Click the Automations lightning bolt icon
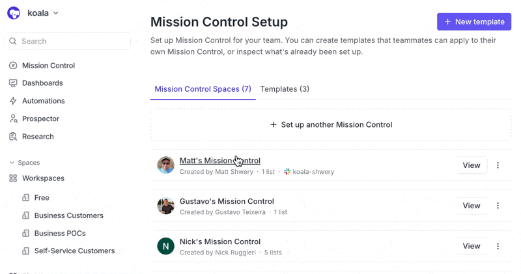This screenshot has height=274, width=521. coord(13,101)
